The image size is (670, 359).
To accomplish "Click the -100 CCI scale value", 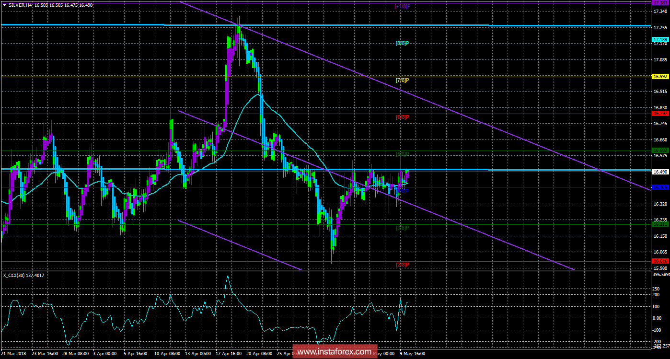I will pos(657,330).
